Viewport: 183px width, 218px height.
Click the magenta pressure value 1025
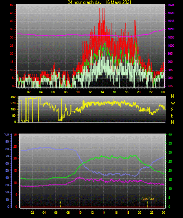coord(171,5)
